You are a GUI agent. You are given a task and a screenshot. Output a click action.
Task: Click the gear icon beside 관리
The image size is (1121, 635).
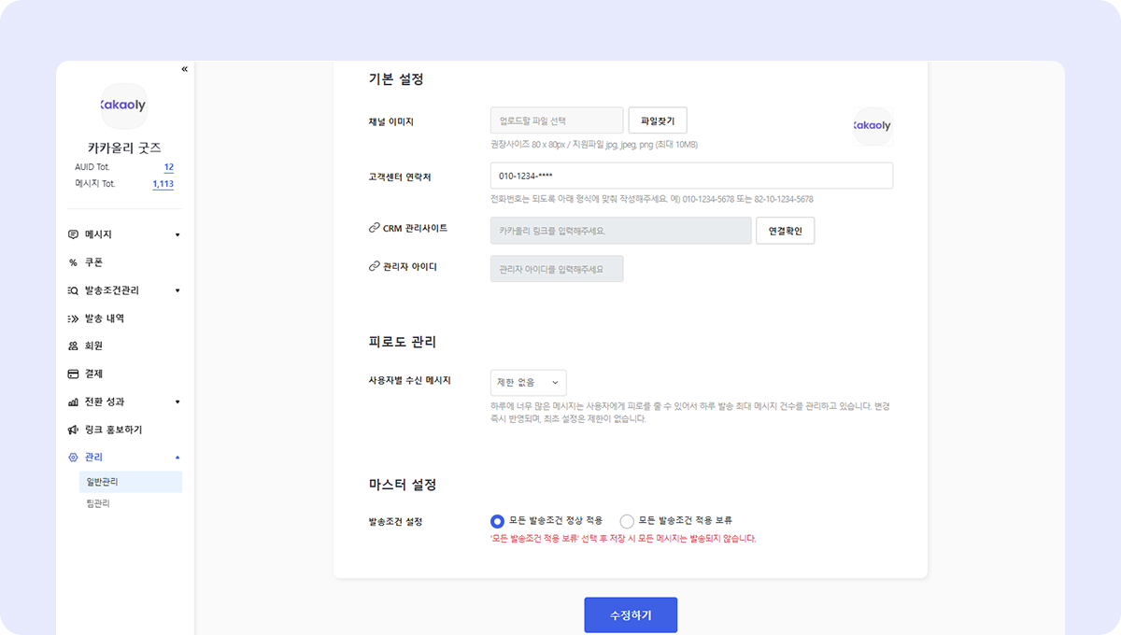(73, 457)
